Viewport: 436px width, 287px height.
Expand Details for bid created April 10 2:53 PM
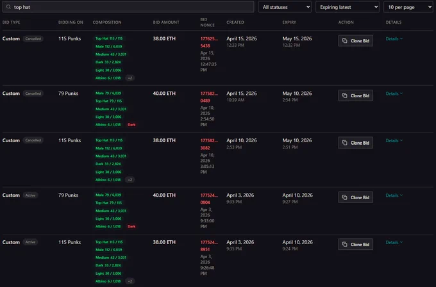click(x=394, y=140)
